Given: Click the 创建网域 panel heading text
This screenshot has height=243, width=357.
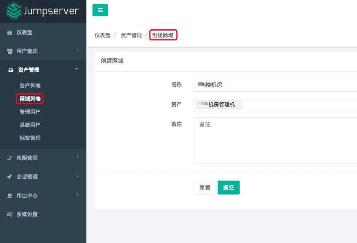Looking at the screenshot, I should point(112,61).
